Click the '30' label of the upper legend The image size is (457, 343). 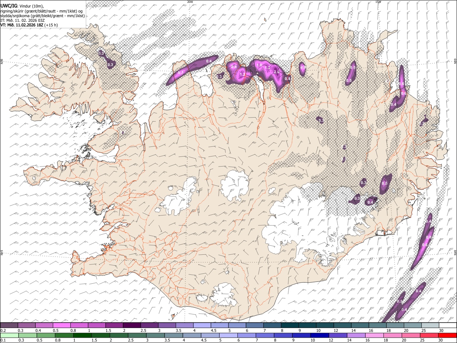point(441,330)
